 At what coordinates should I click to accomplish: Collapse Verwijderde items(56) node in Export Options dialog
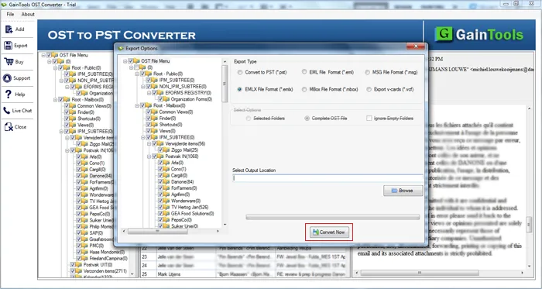click(149, 144)
